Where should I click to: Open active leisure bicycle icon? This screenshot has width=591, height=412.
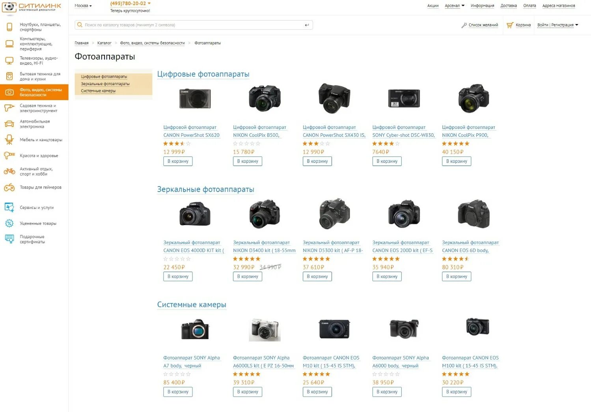(x=9, y=171)
